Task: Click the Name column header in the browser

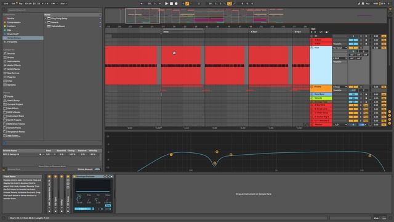Action: click(x=73, y=15)
